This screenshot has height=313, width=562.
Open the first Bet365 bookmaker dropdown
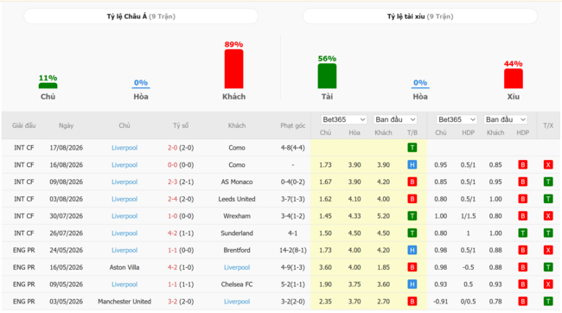point(344,119)
